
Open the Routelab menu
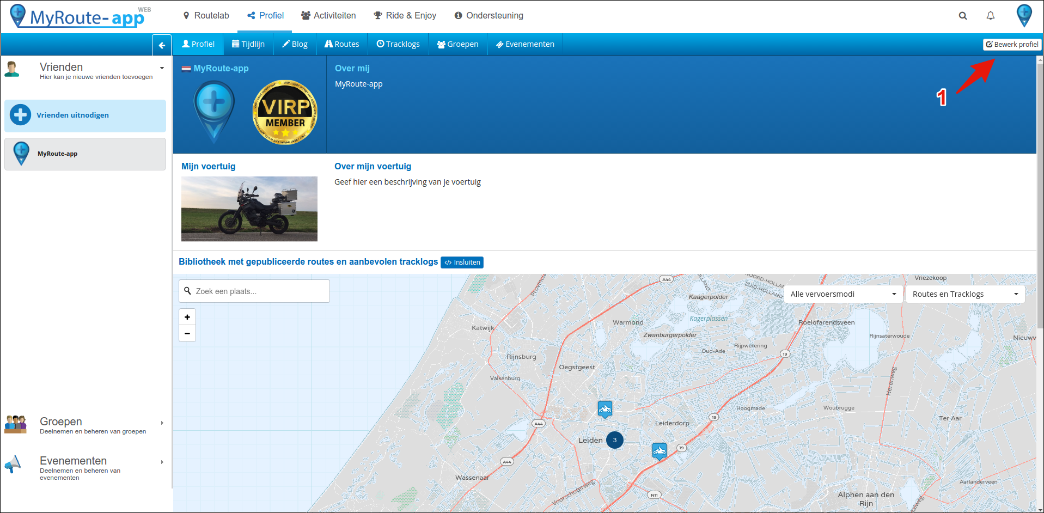(x=206, y=16)
